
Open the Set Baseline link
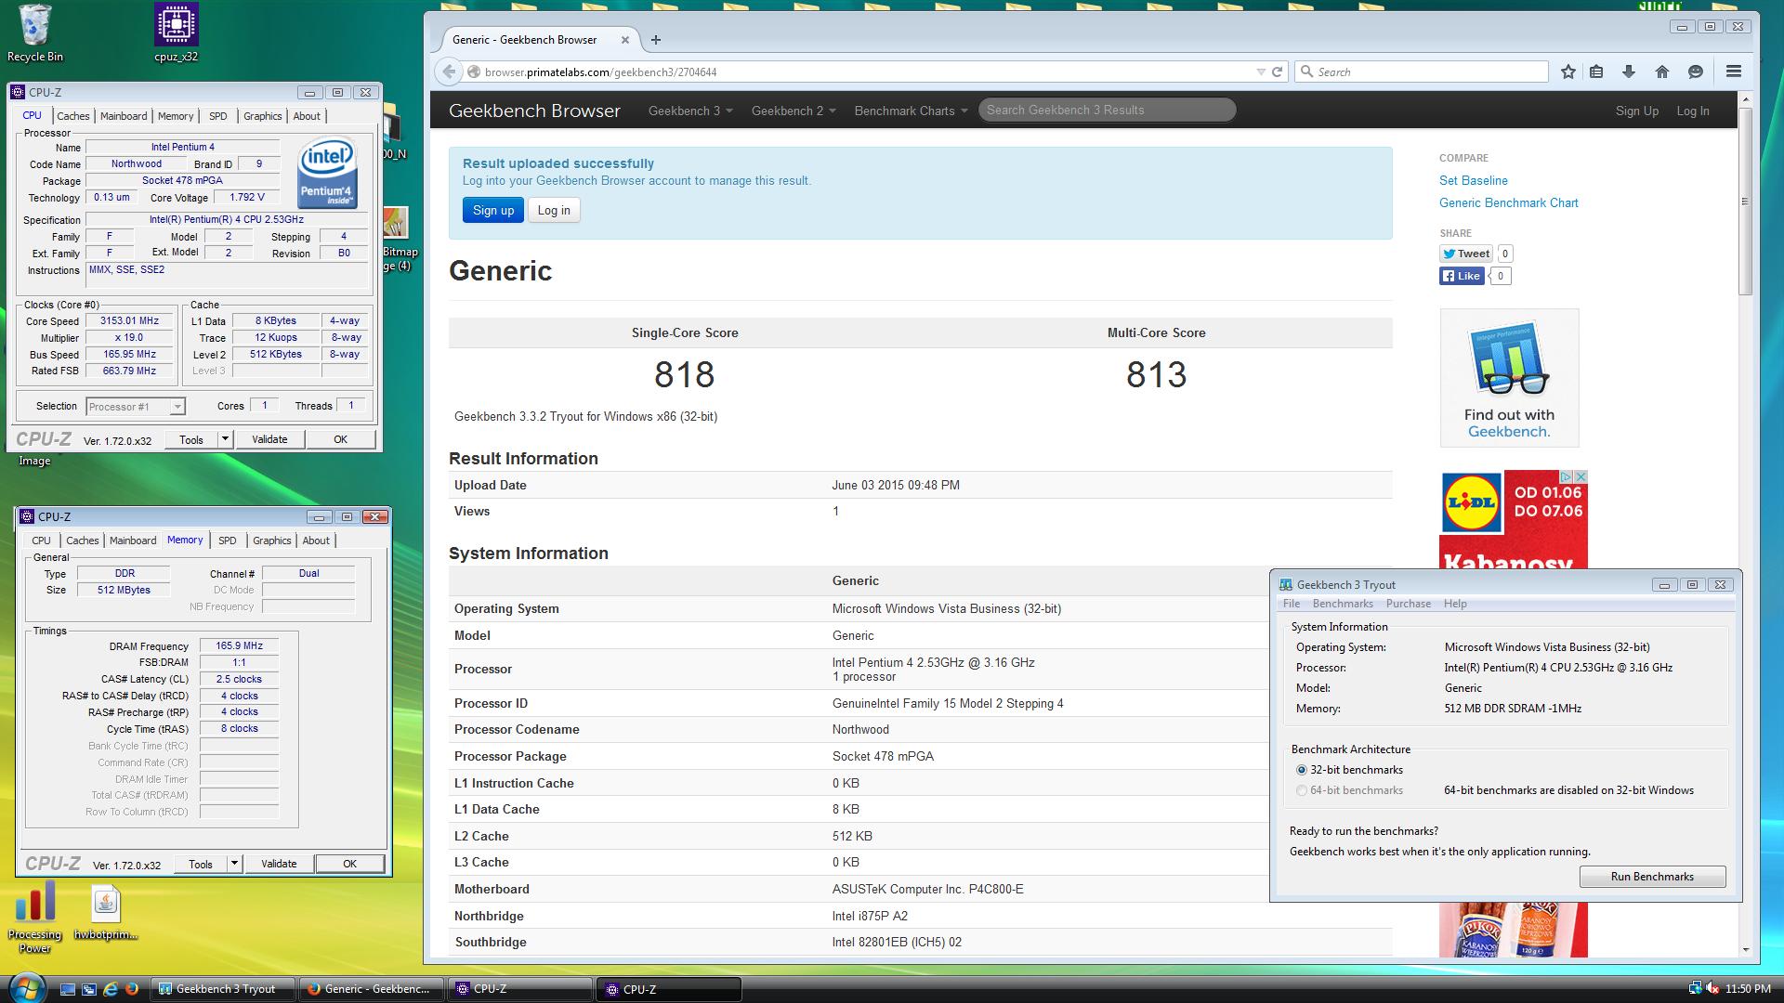click(1473, 180)
